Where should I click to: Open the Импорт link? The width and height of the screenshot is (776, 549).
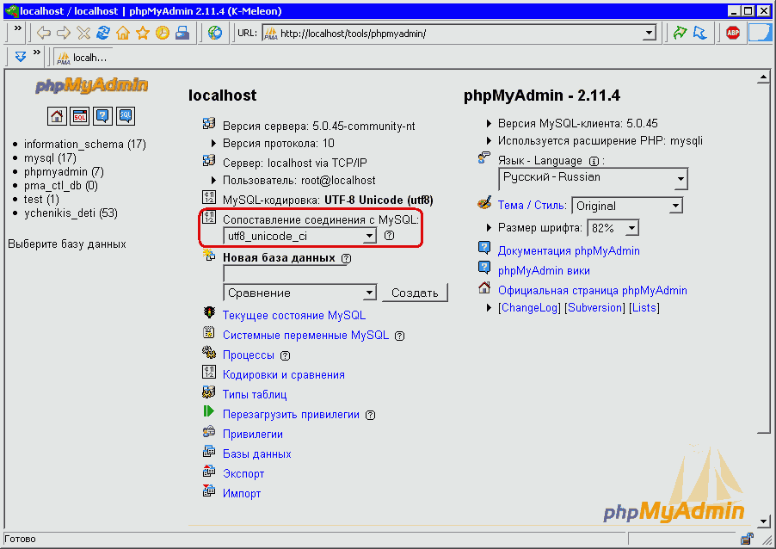[x=242, y=494]
